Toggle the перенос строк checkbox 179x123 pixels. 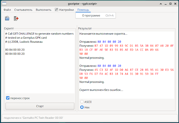[x=8, y=98]
